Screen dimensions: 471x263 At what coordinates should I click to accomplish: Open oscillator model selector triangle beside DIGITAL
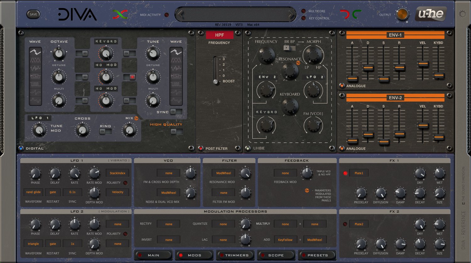pos(21,148)
